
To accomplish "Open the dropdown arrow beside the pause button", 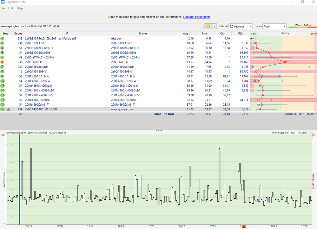I will [214, 26].
